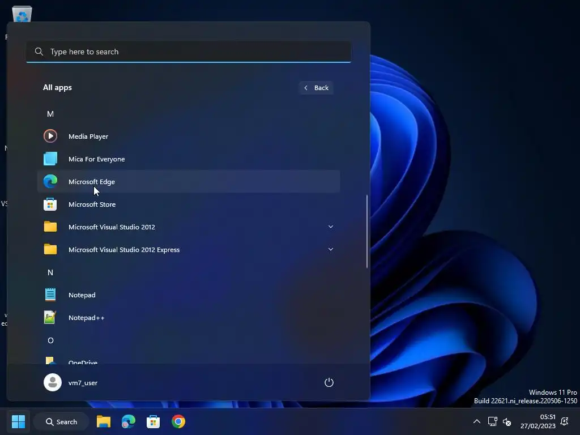Open the power options button
Screen dimensions: 580x435
pyautogui.click(x=329, y=382)
